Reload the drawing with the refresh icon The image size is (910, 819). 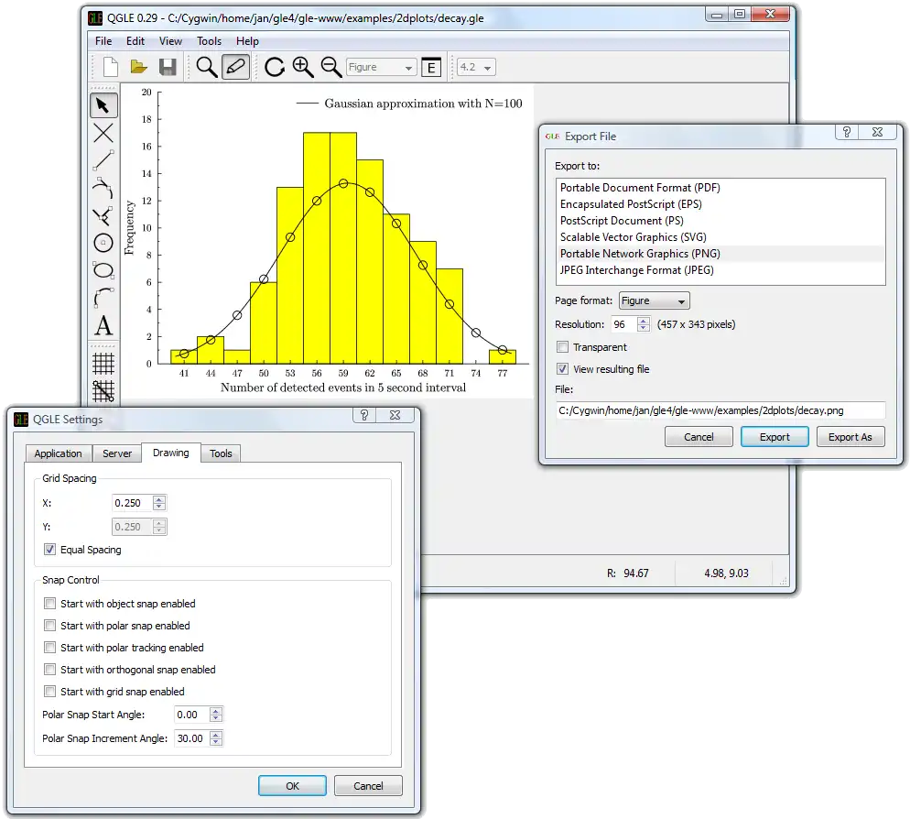coord(274,66)
